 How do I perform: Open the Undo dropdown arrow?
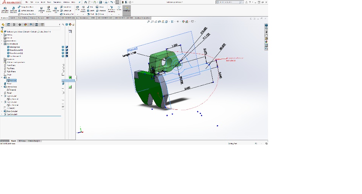(114, 2)
